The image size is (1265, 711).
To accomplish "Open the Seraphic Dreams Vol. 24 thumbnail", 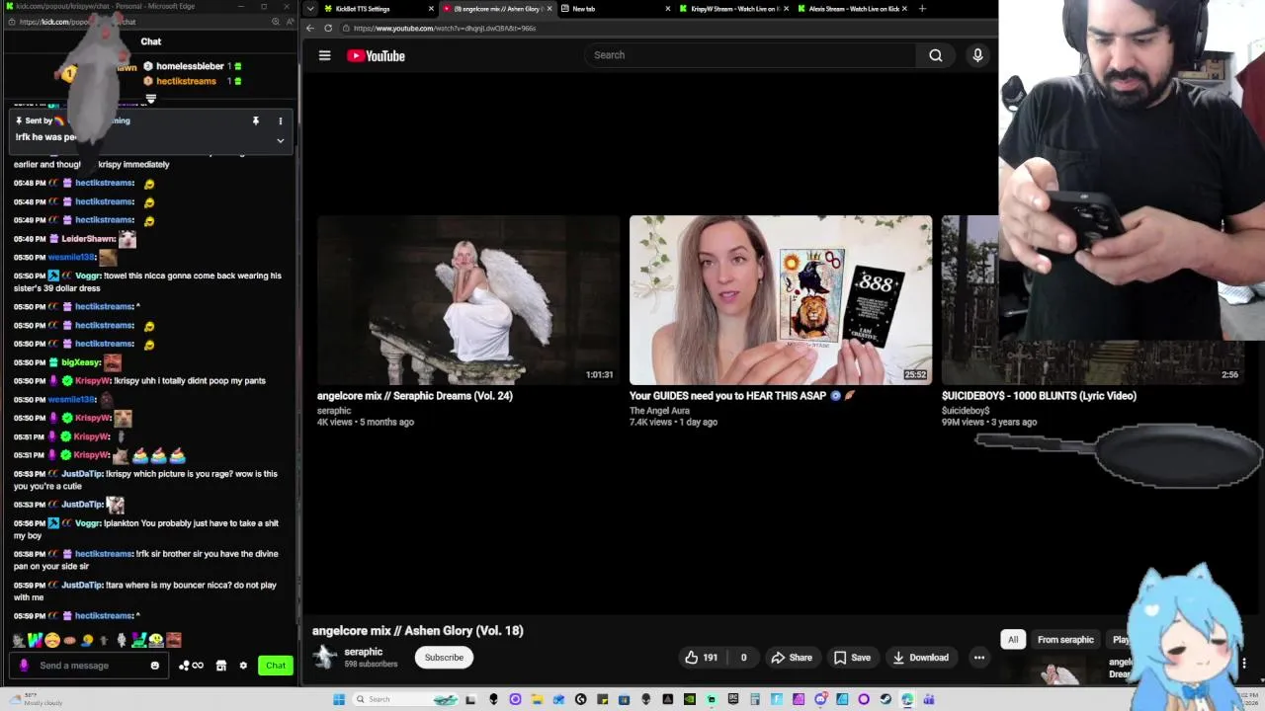I will click(468, 300).
